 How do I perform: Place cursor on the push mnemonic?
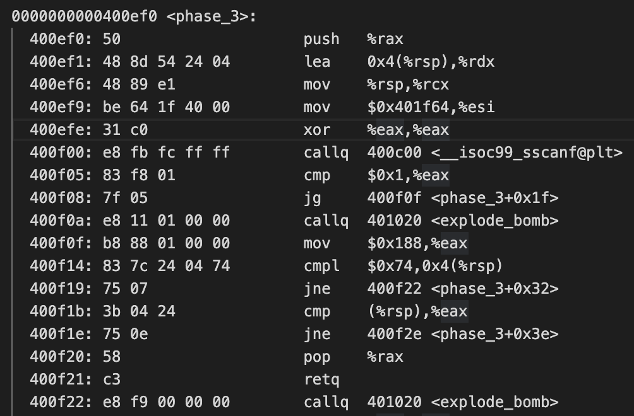tap(321, 39)
